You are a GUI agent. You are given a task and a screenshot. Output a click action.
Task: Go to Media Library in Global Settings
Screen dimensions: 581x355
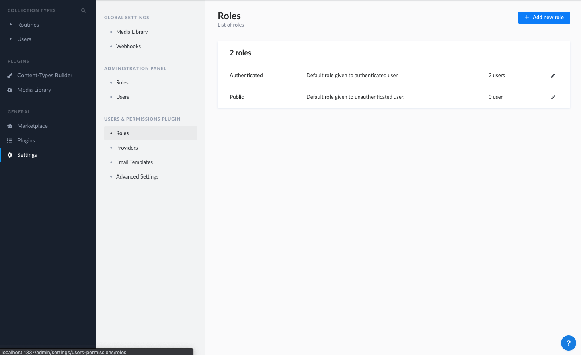click(x=132, y=32)
